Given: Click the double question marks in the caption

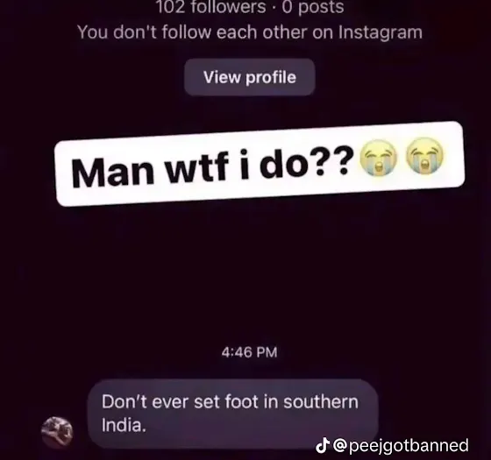Looking at the screenshot, I should tap(335, 161).
